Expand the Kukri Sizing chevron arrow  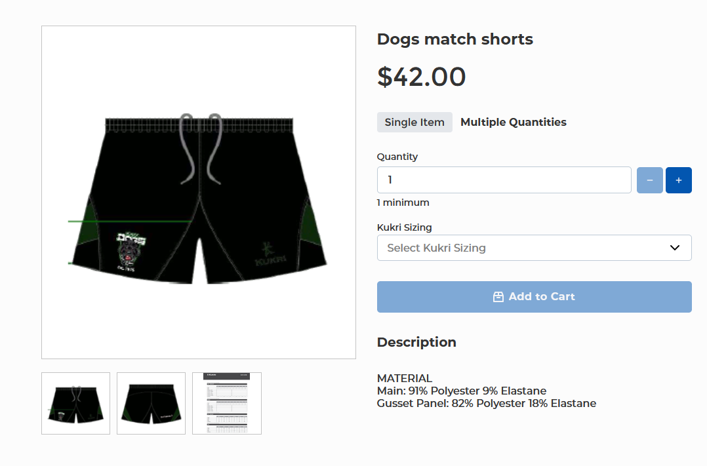coord(674,248)
